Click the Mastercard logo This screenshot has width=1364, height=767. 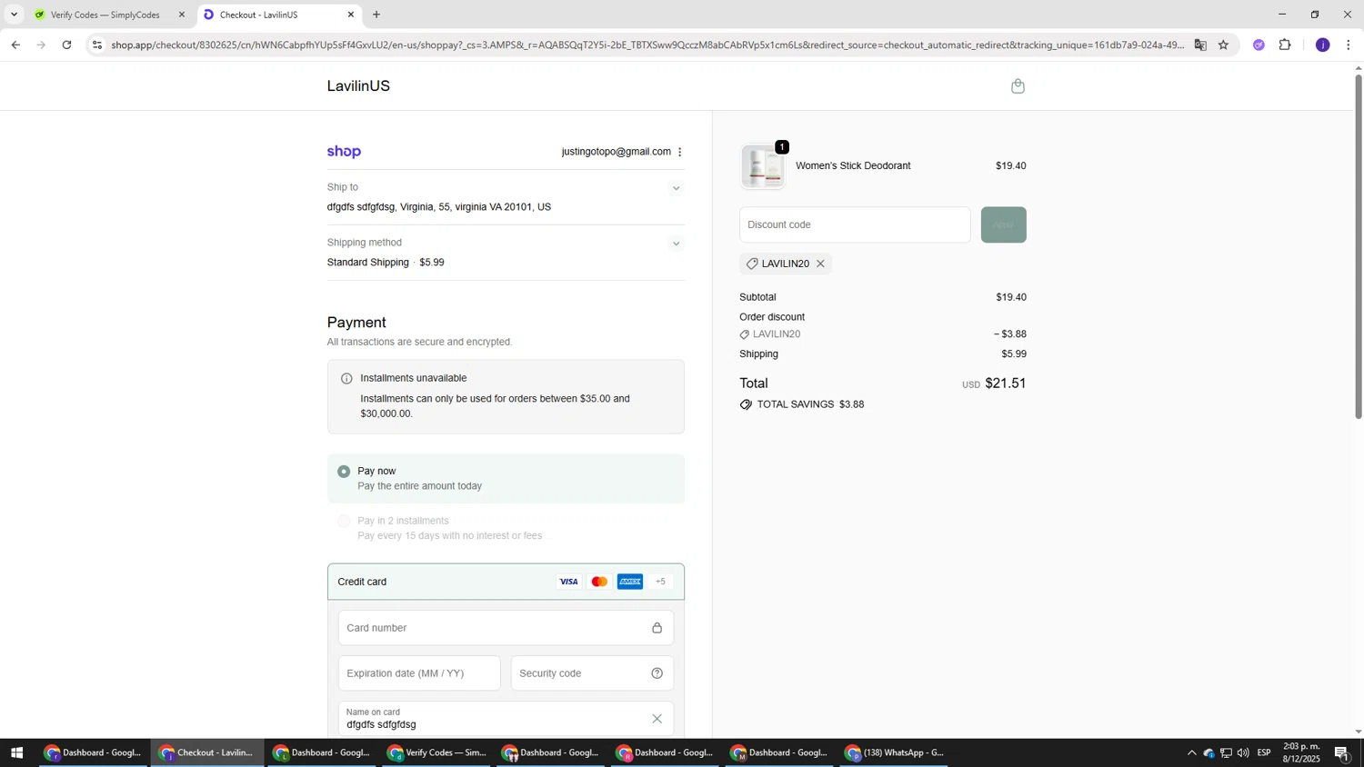click(x=599, y=582)
